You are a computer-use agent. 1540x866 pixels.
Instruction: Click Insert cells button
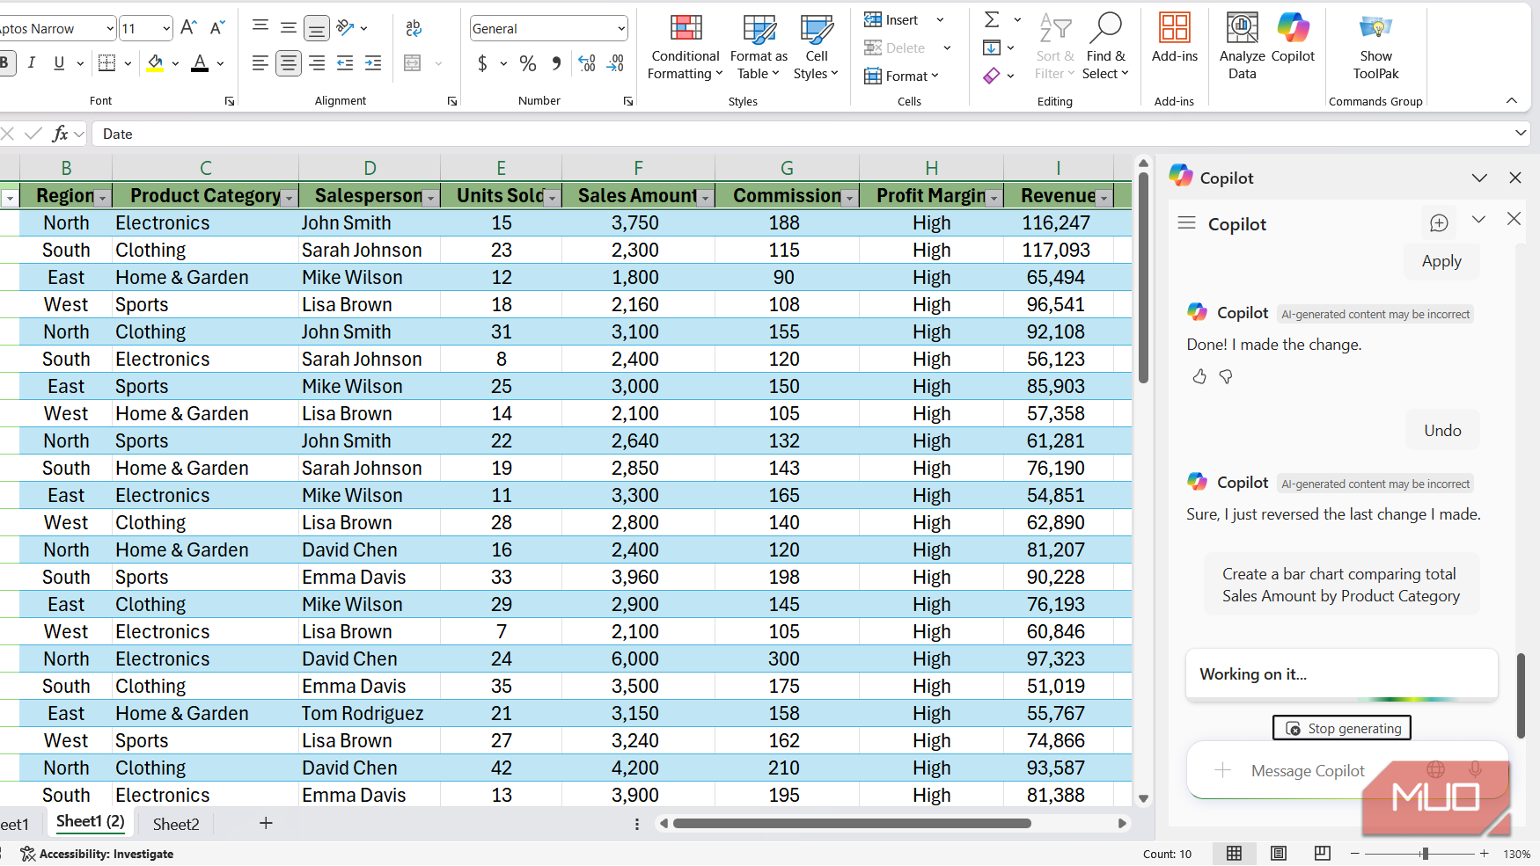click(891, 19)
